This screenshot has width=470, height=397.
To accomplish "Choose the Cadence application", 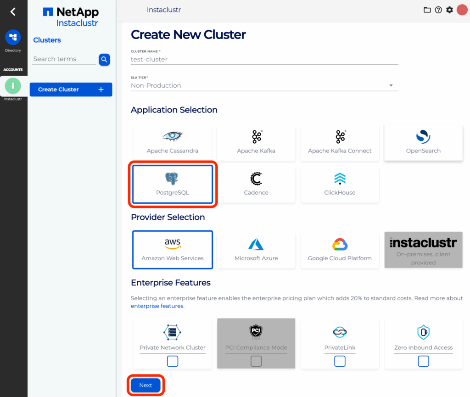I will (x=256, y=185).
